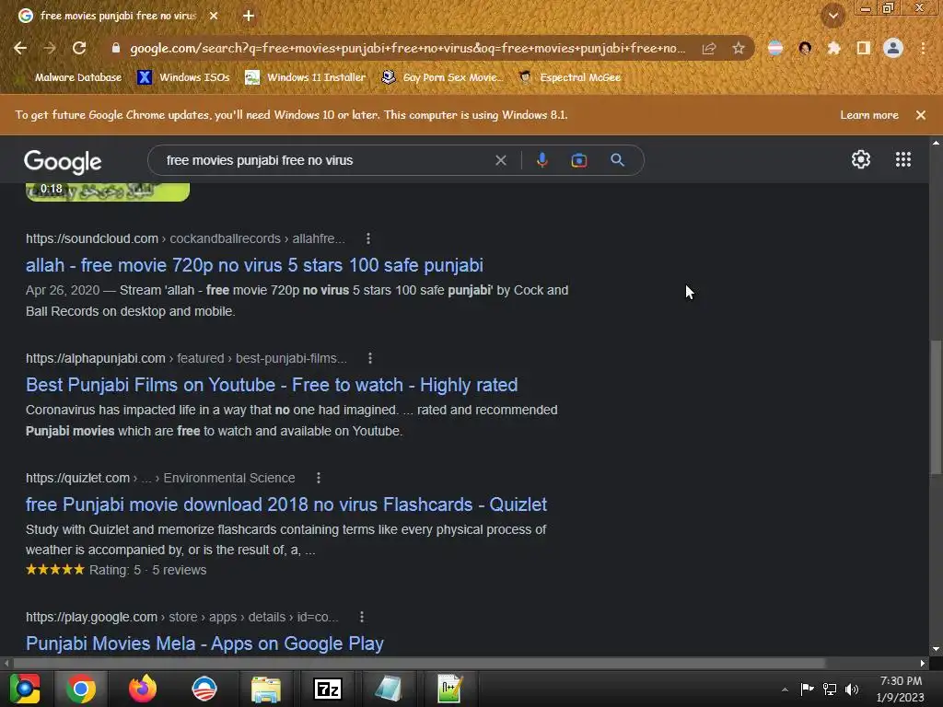943x707 pixels.
Task: Open 7-Zip from the taskbar
Action: pyautogui.click(x=328, y=689)
